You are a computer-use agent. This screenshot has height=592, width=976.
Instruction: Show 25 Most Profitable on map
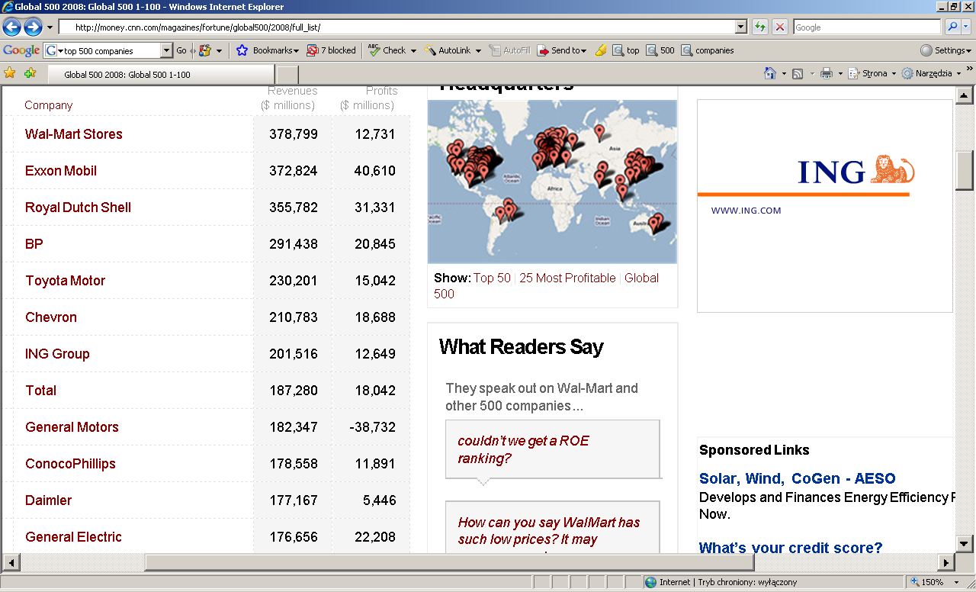567,278
